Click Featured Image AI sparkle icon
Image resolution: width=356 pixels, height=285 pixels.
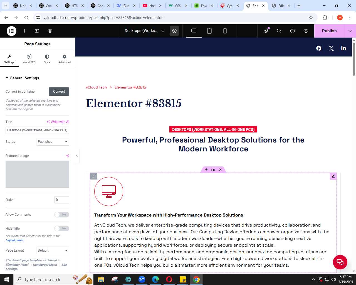[x=67, y=156]
